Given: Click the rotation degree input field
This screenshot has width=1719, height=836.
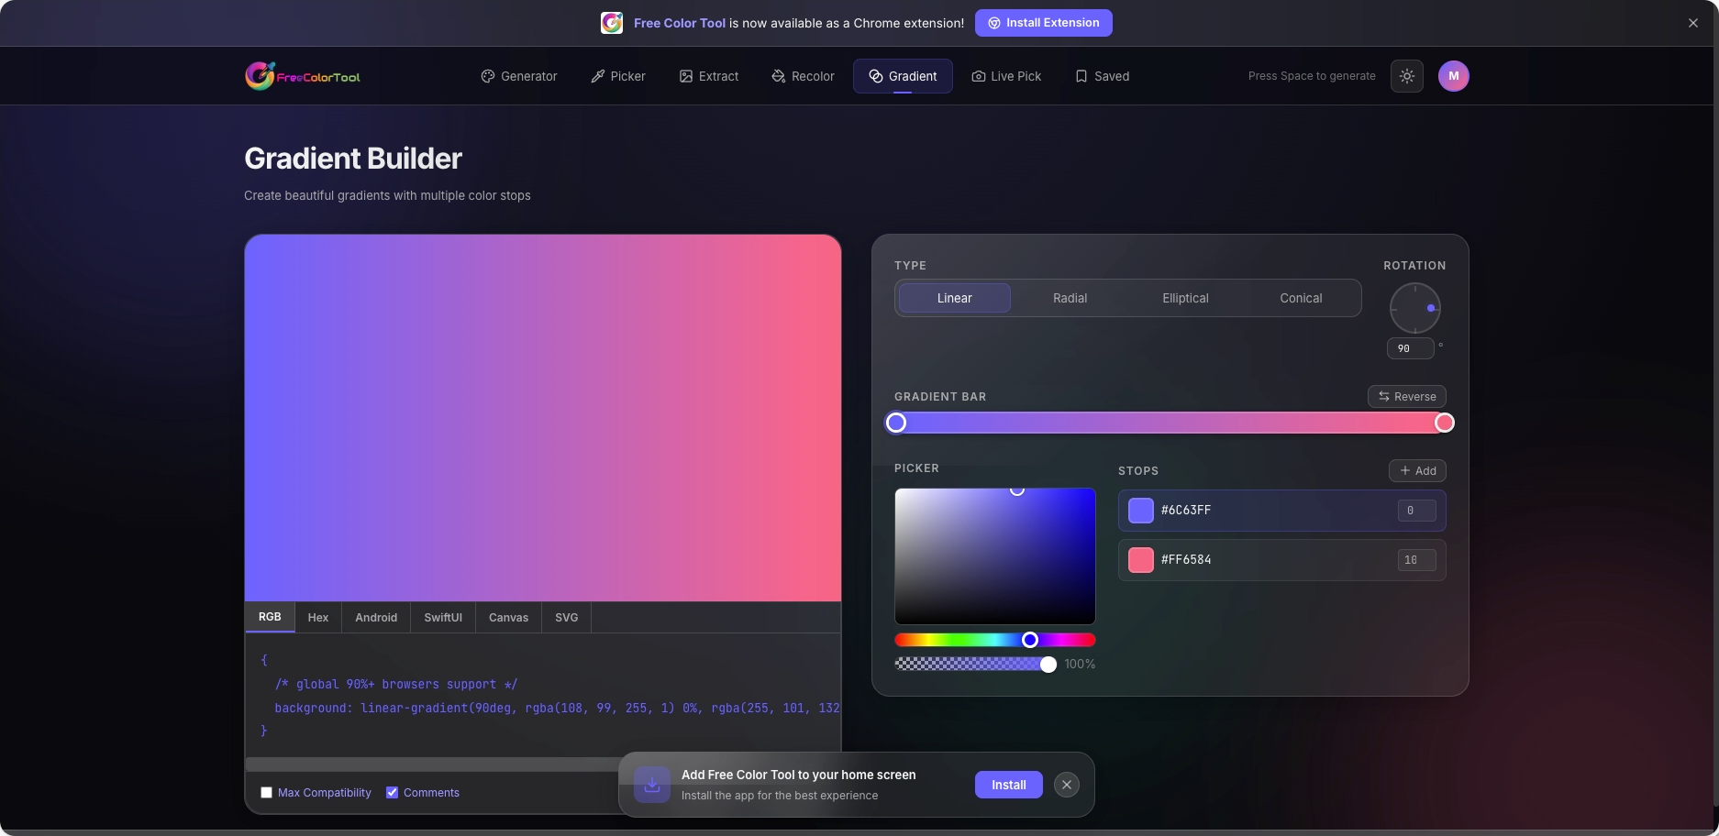Looking at the screenshot, I should (x=1409, y=348).
